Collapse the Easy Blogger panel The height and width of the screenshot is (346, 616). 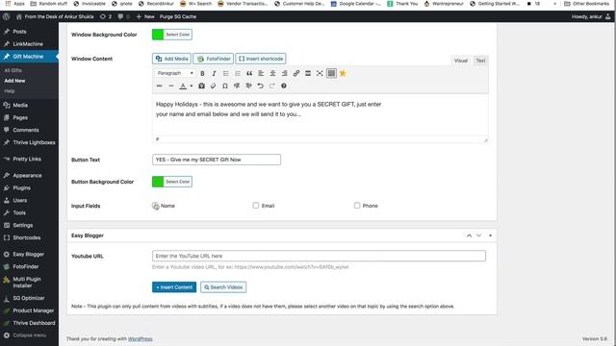[x=490, y=235]
